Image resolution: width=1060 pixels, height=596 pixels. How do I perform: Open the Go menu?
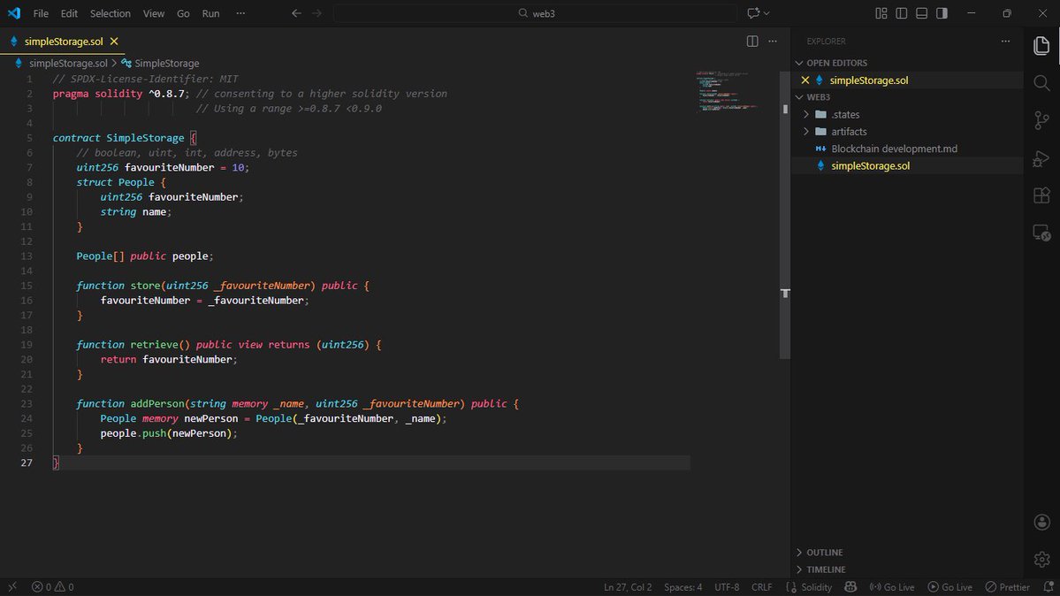[183, 13]
